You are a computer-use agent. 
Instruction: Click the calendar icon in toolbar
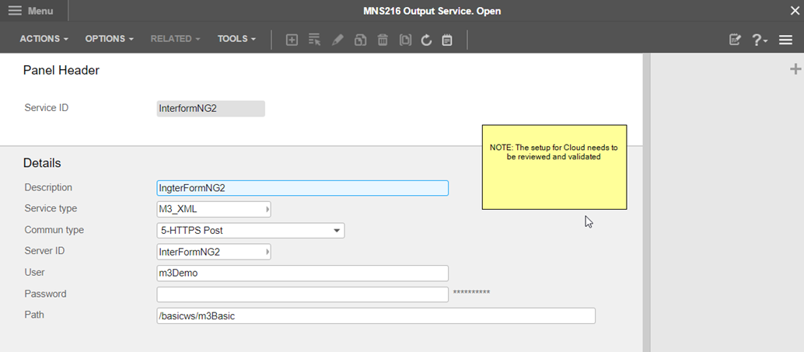[x=447, y=40]
